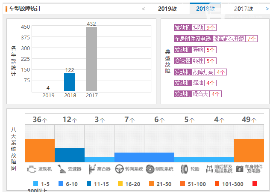Click the 4个 suspension fault count

click(219, 120)
